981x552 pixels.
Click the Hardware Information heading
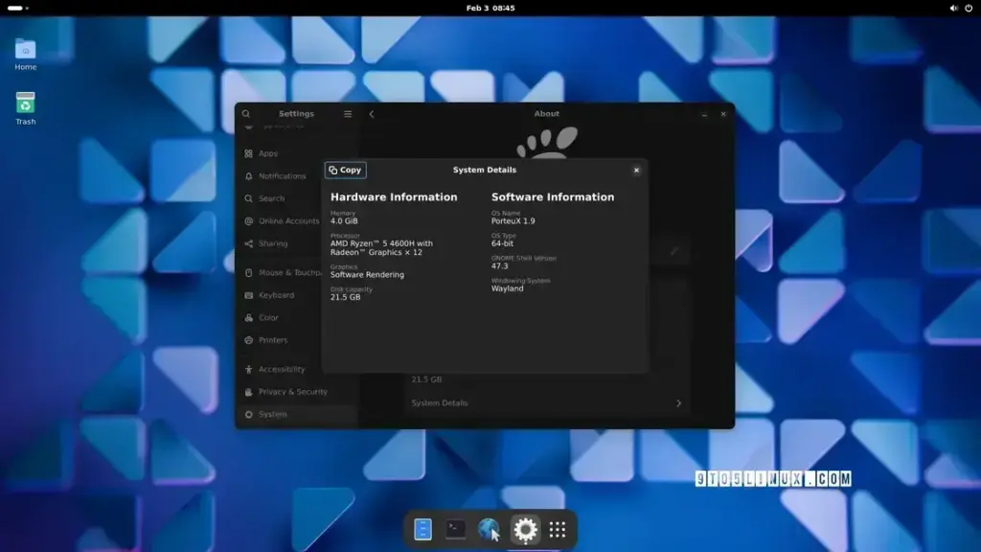(394, 197)
